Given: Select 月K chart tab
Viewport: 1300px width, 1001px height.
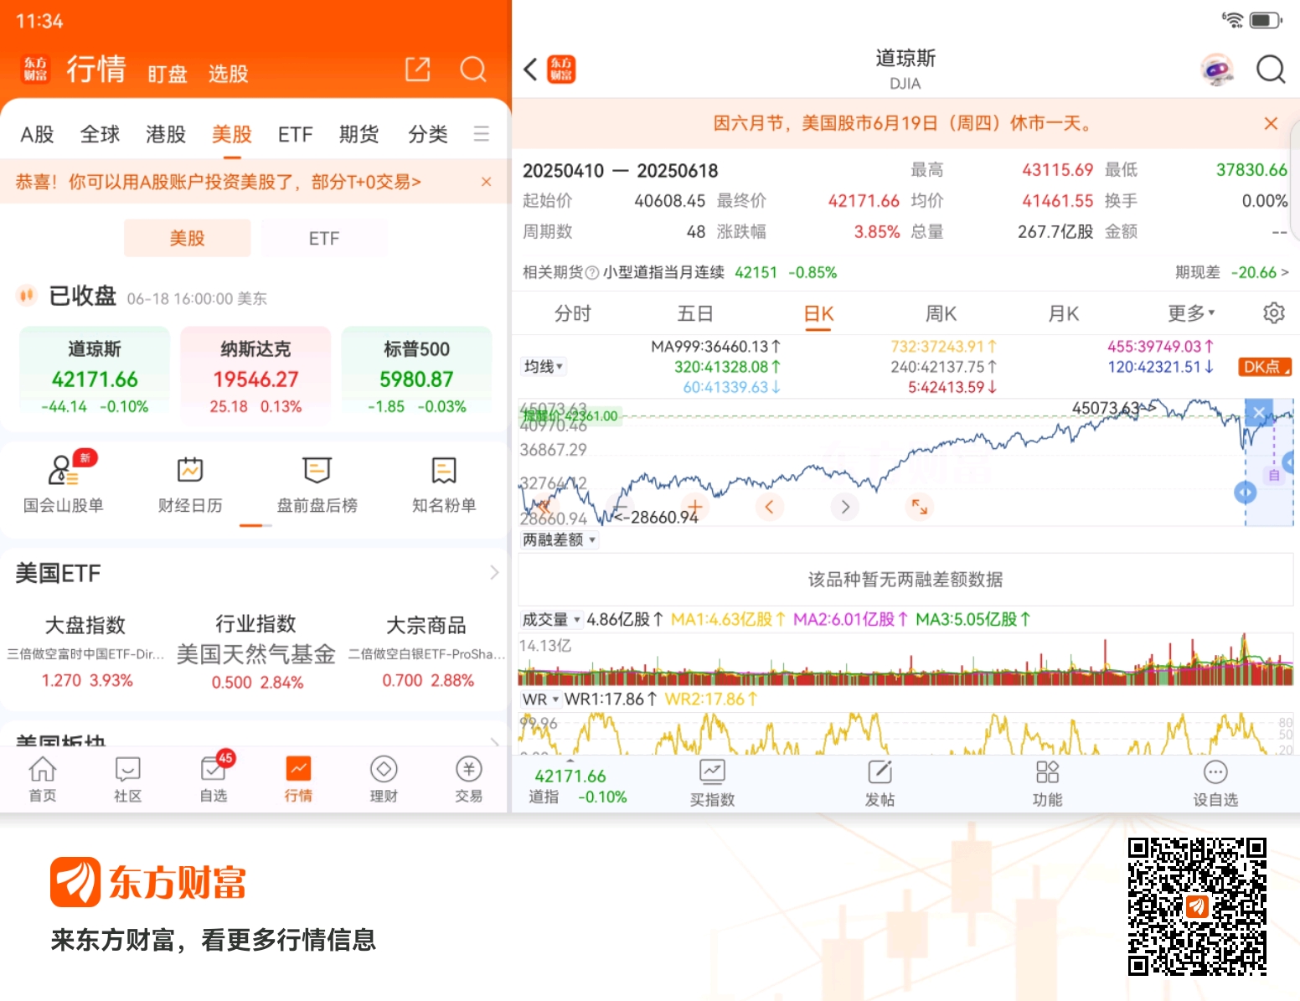Looking at the screenshot, I should tap(1064, 313).
